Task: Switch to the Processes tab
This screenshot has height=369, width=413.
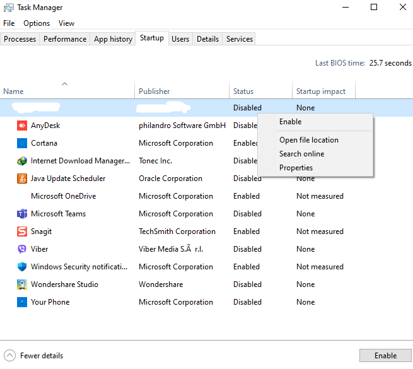Action: pos(20,39)
